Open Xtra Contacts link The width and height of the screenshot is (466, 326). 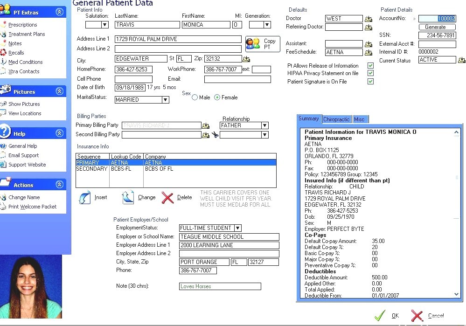tap(24, 71)
